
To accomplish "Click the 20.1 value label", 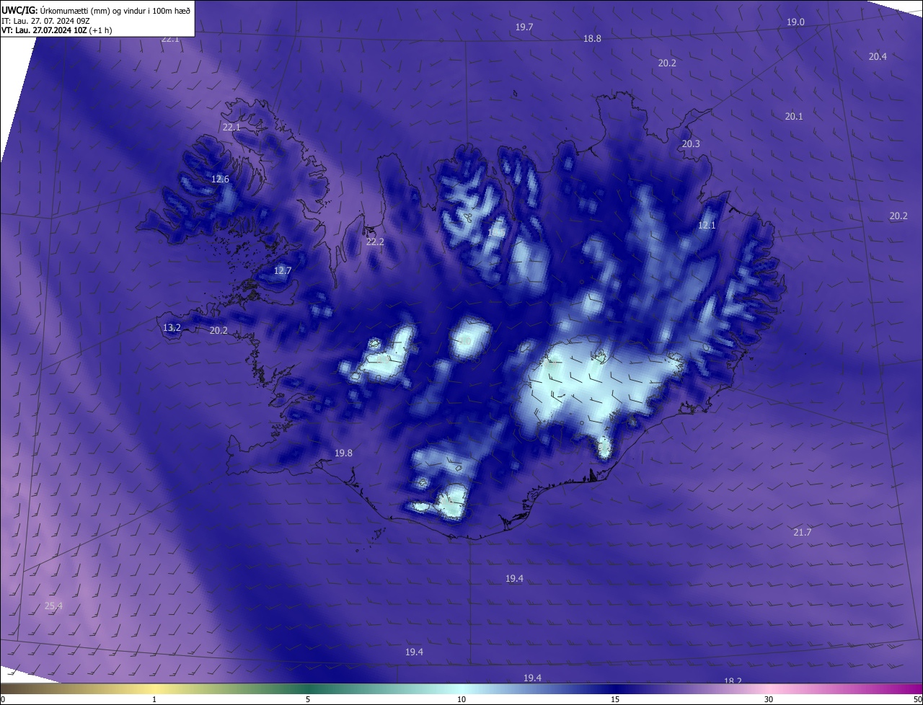I will click(x=794, y=116).
